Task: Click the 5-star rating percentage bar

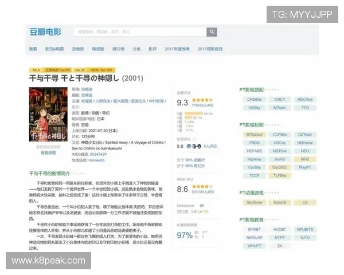Action: 194,113
